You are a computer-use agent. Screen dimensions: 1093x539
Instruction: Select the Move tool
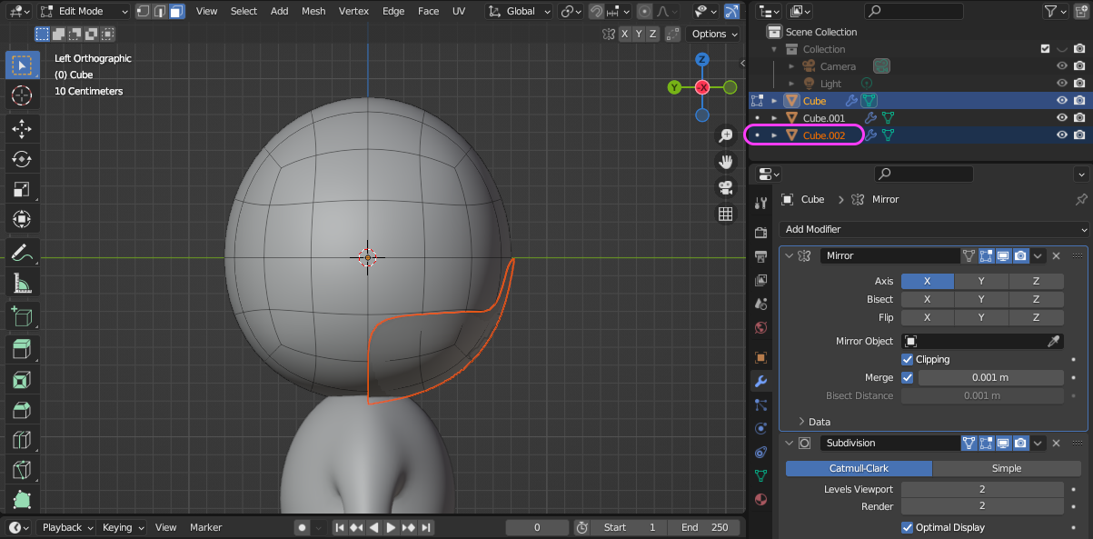click(22, 128)
